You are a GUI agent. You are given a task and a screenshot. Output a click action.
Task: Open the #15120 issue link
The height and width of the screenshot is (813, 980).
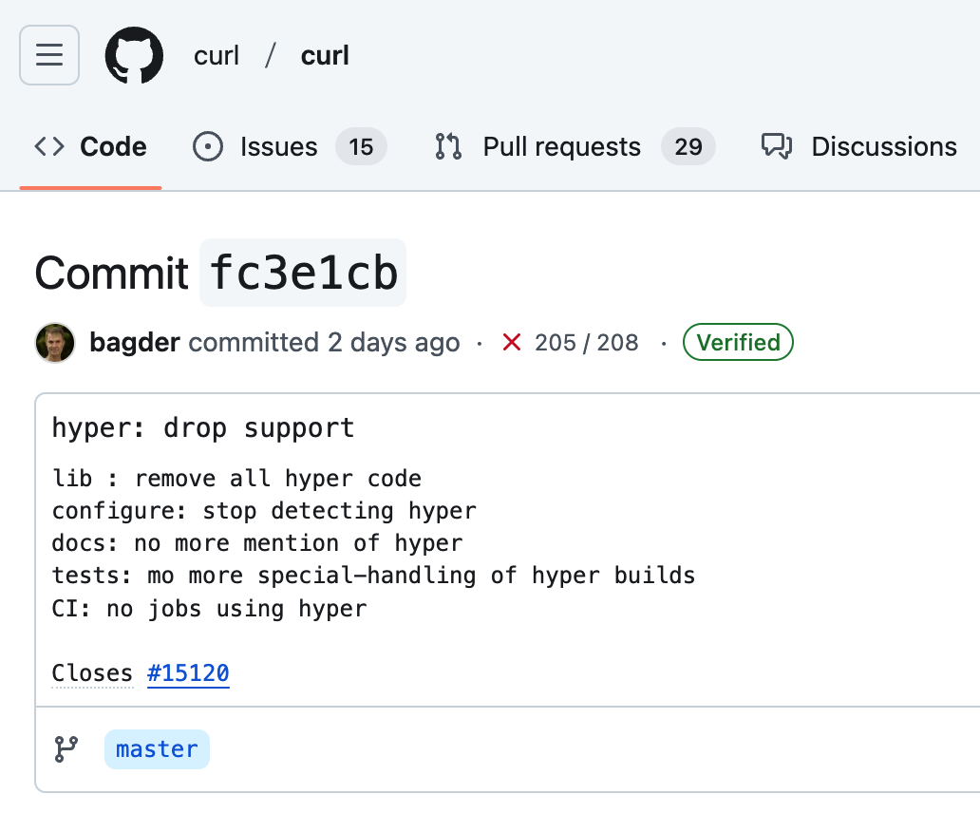[x=188, y=673]
